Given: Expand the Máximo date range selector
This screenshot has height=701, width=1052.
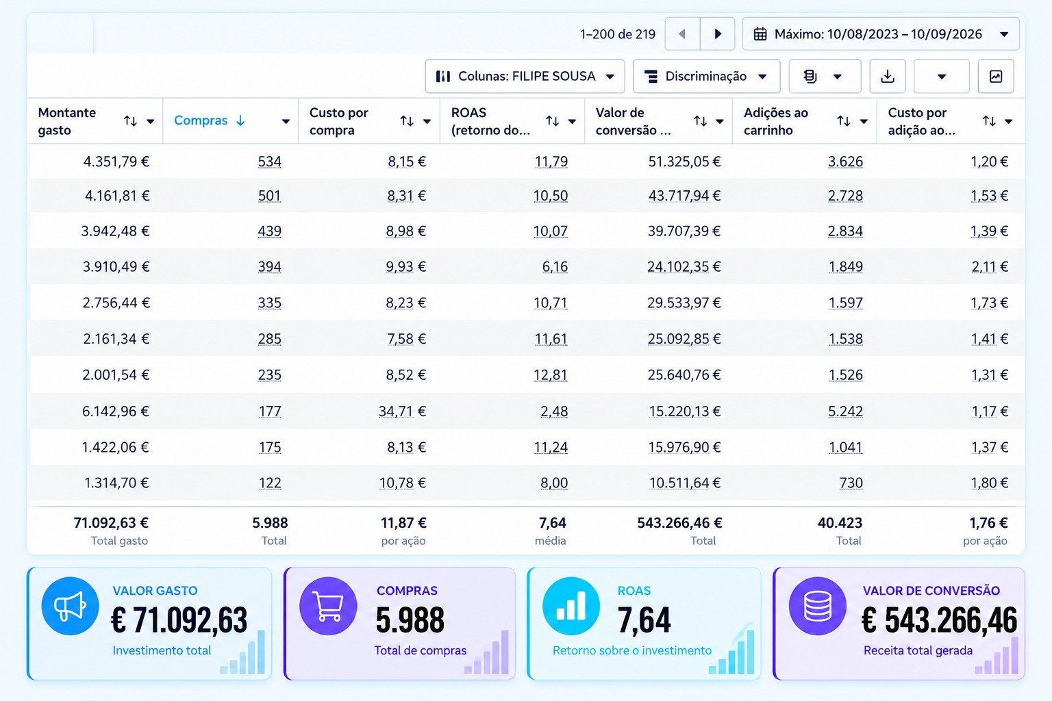Looking at the screenshot, I should pos(881,34).
